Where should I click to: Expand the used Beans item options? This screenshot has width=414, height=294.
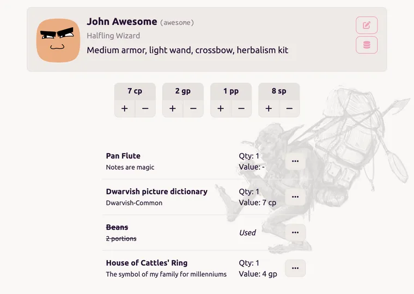click(x=295, y=232)
